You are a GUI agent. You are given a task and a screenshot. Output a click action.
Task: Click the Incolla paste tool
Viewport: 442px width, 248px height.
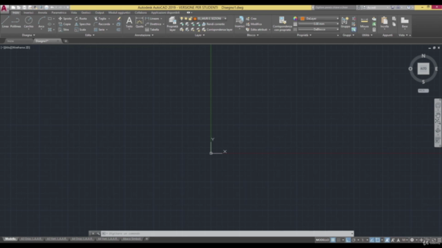coord(384,23)
